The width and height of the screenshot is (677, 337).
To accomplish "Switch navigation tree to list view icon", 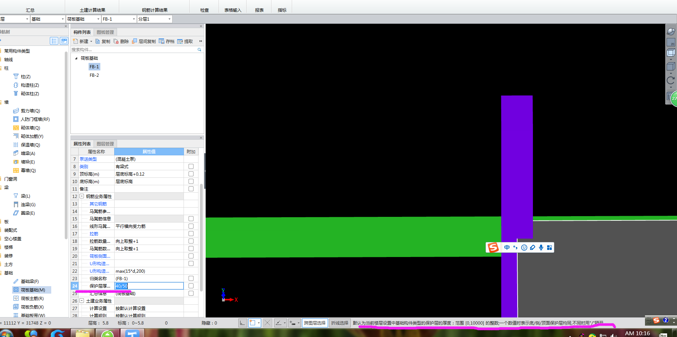I will click(54, 41).
